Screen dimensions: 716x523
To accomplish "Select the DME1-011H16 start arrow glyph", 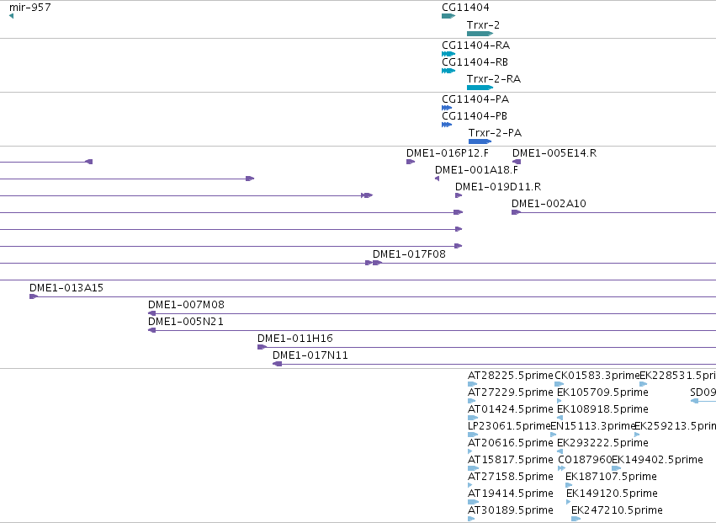I will pyautogui.click(x=263, y=348).
